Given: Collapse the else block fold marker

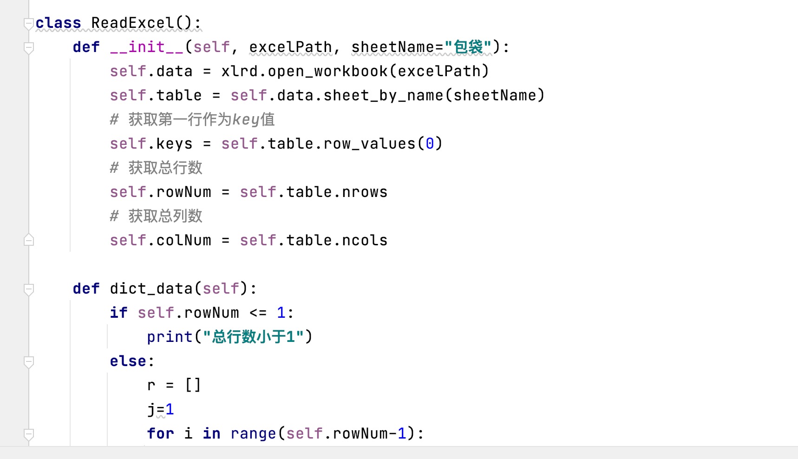Looking at the screenshot, I should click(29, 362).
